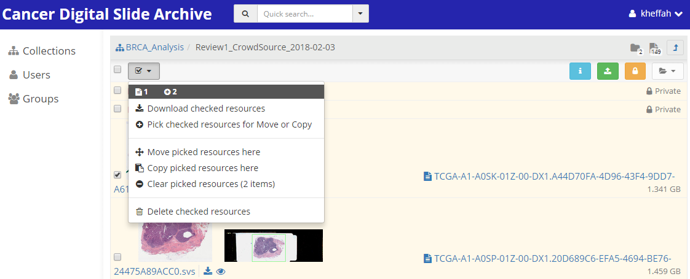690x279 pixels.
Task: Select Move picked resources here
Action: click(x=226, y=152)
